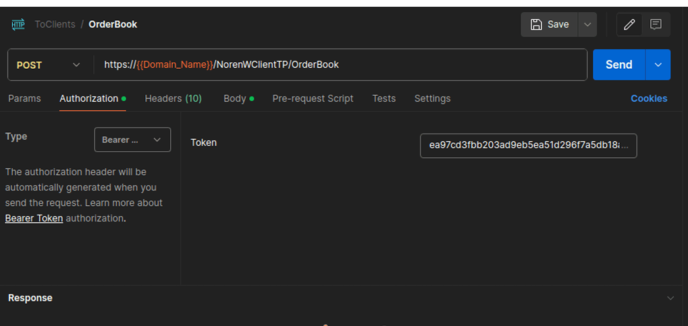Follow the Bearer Token documentation link

coord(34,218)
